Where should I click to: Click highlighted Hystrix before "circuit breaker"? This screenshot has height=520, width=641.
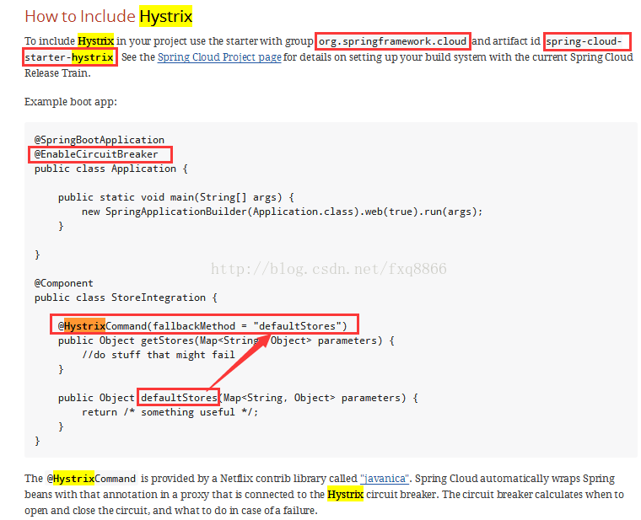click(x=345, y=494)
